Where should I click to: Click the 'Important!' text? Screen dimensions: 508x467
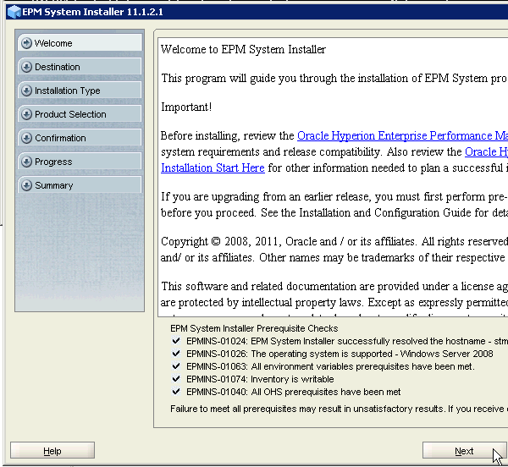pos(186,107)
